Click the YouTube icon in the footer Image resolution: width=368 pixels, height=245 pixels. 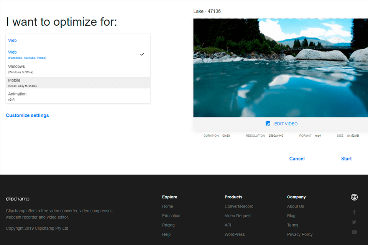(354, 232)
